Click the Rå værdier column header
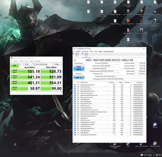Viewport: 162px width, 157px height. click(x=138, y=82)
